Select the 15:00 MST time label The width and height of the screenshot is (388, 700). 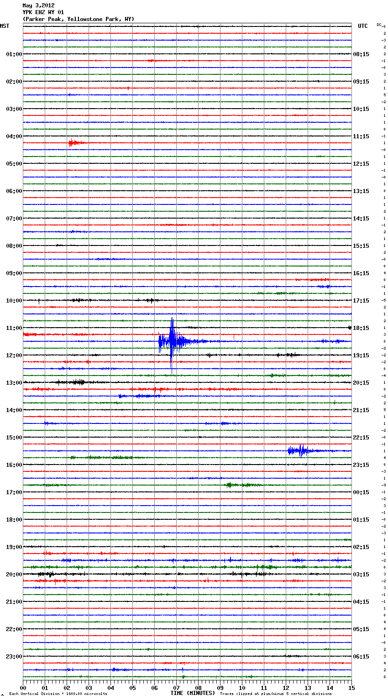coord(14,437)
